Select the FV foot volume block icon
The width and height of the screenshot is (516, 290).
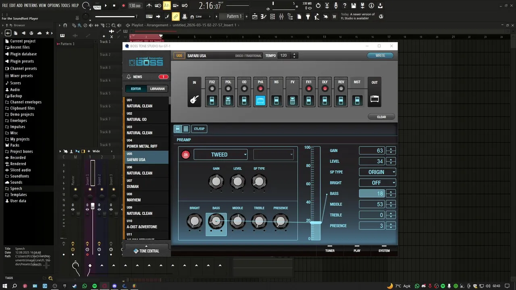[293, 100]
